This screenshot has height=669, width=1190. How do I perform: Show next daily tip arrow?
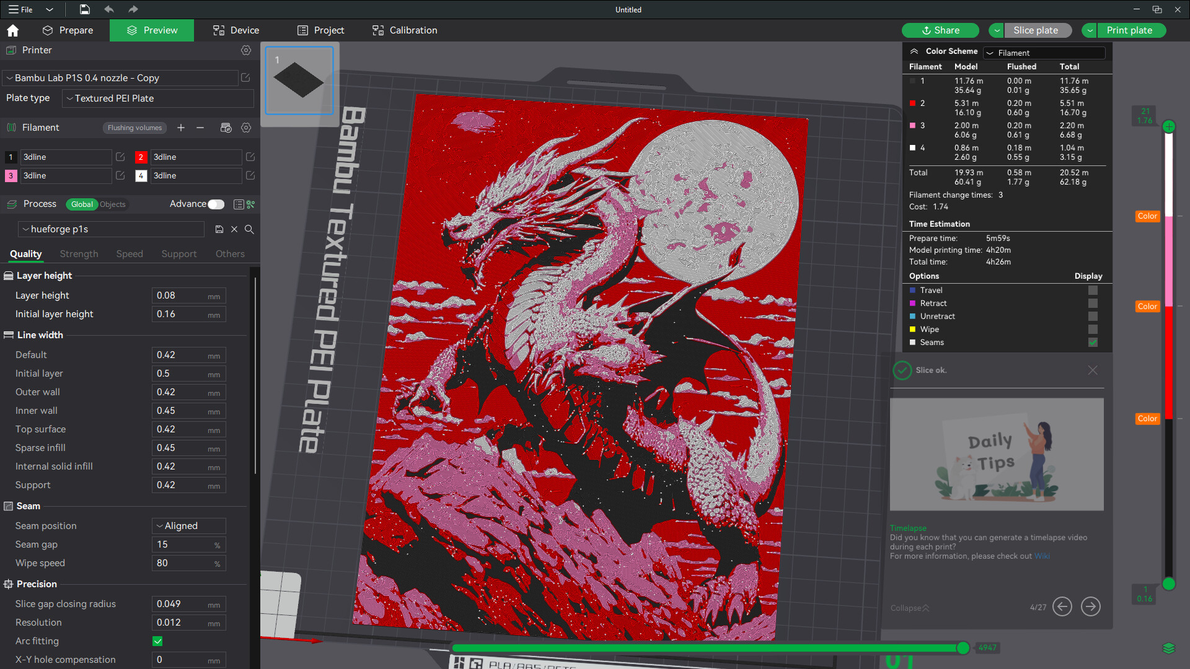1091,606
